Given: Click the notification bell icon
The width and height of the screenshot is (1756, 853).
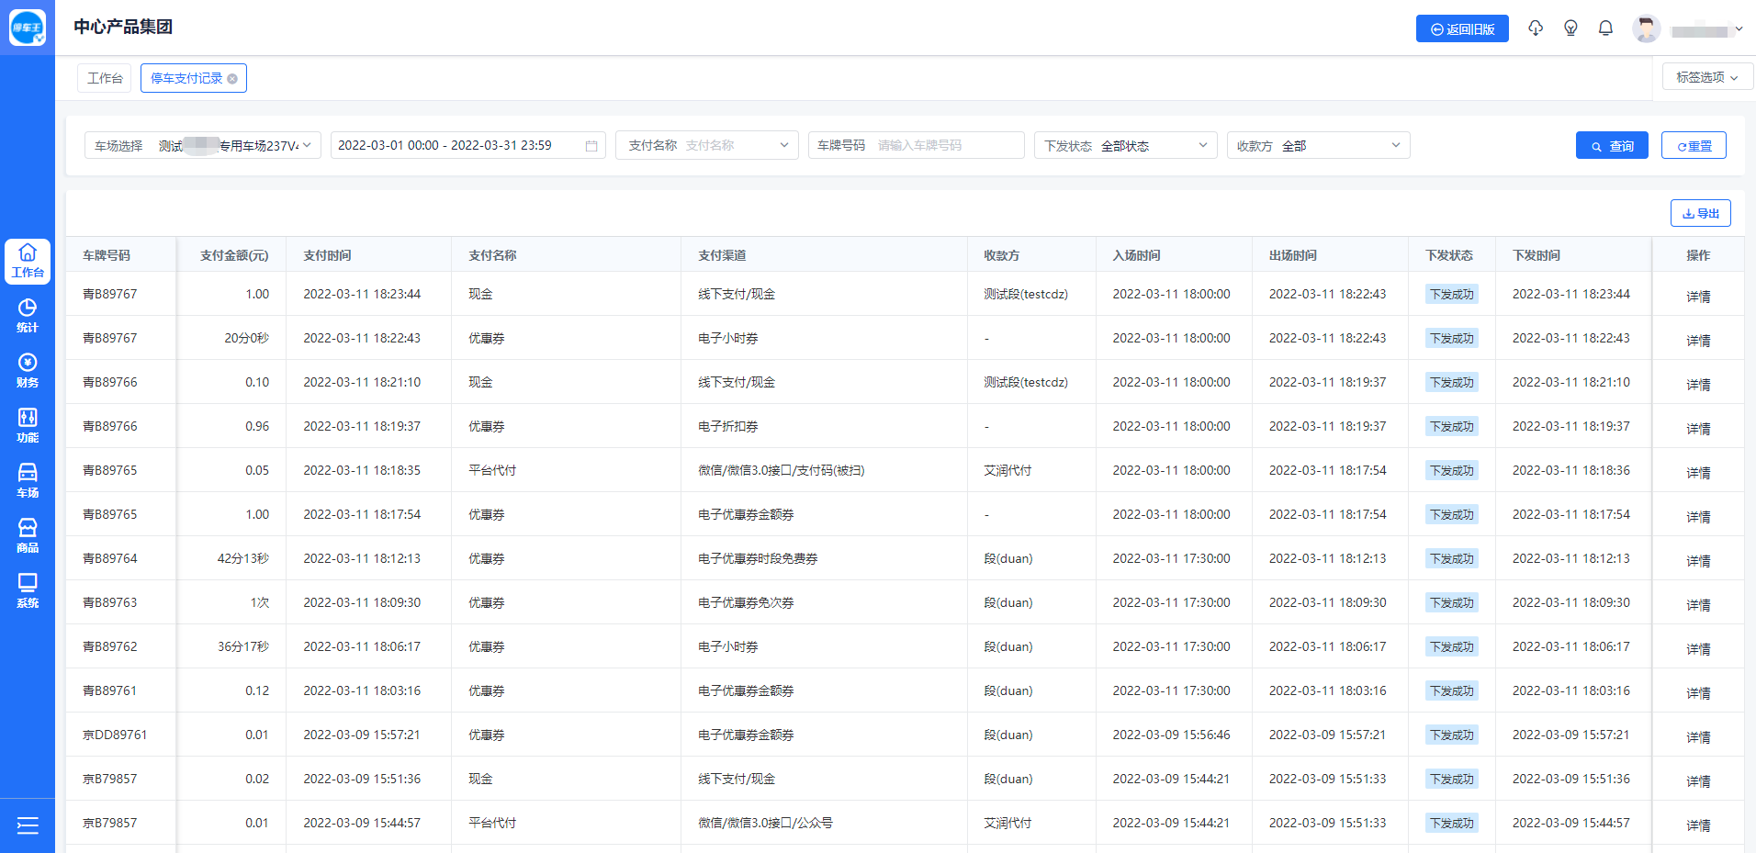Looking at the screenshot, I should coord(1605,28).
